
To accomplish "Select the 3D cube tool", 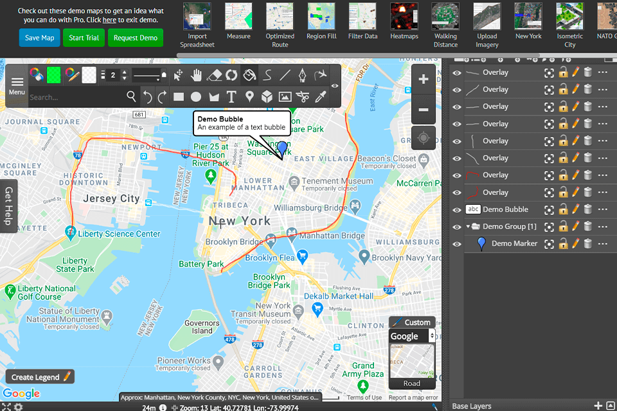I will pyautogui.click(x=267, y=97).
